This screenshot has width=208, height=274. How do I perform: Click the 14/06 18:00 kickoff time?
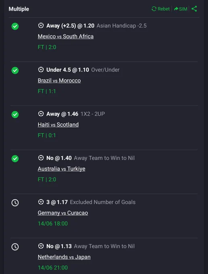(53, 224)
